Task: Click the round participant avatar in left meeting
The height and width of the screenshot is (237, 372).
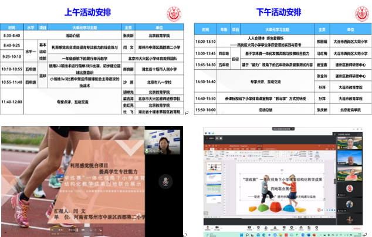Action: [x=166, y=180]
